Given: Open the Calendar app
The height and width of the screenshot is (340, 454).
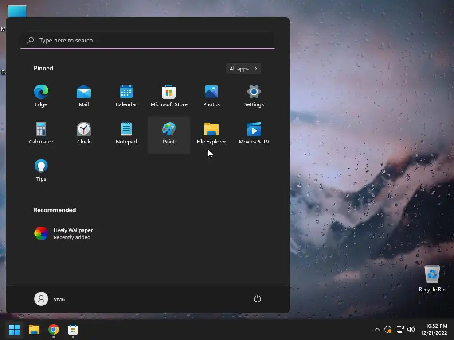Looking at the screenshot, I should point(126,96).
